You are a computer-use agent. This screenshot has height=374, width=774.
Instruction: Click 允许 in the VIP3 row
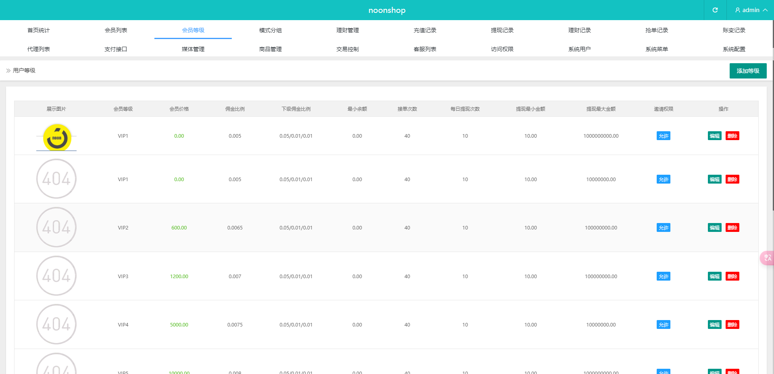664,276
